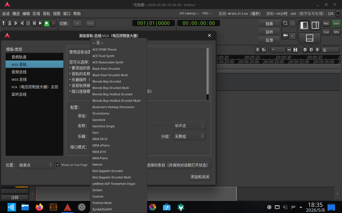Select MIDI 总线 template type
This screenshot has width=342, height=213.
click(x=34, y=79)
